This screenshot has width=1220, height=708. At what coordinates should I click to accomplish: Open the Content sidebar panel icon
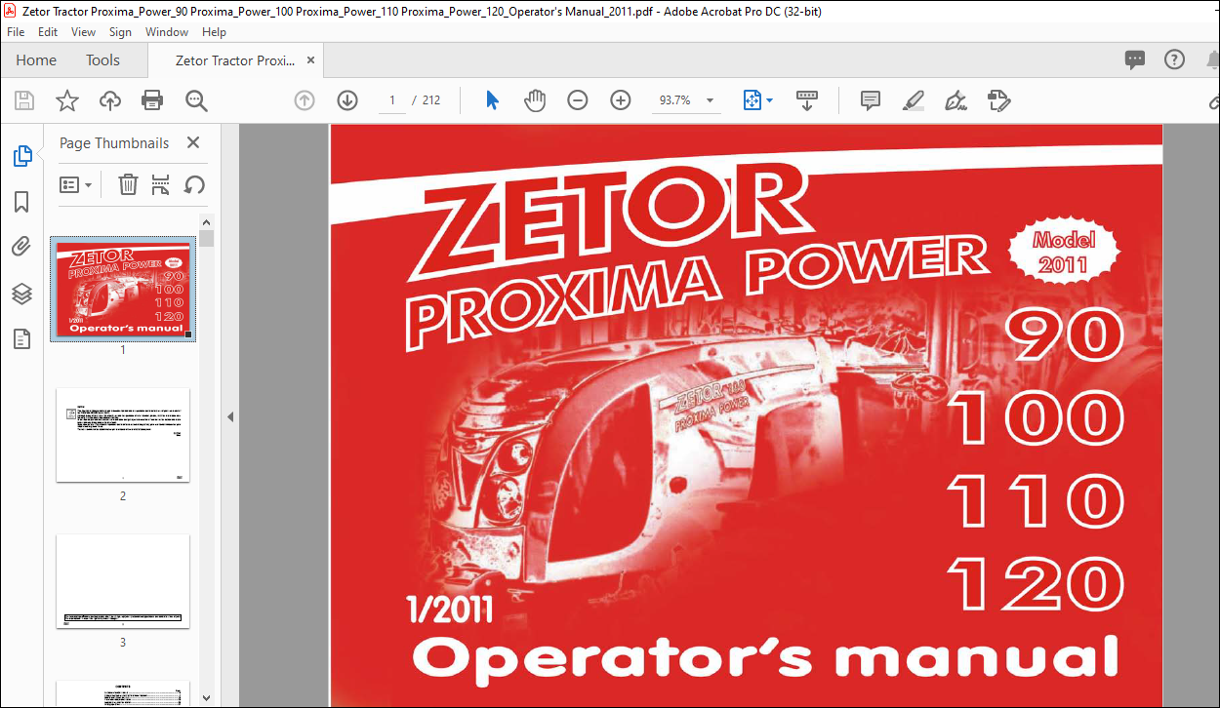21,338
